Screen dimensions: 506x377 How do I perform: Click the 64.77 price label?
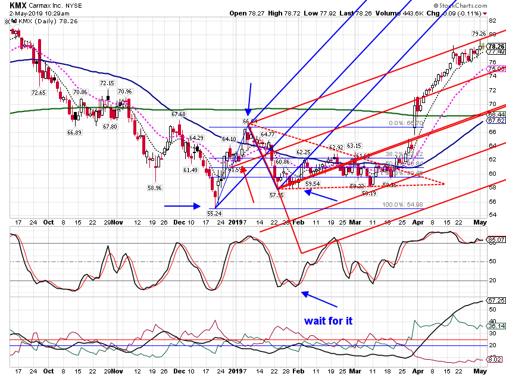point(268,134)
